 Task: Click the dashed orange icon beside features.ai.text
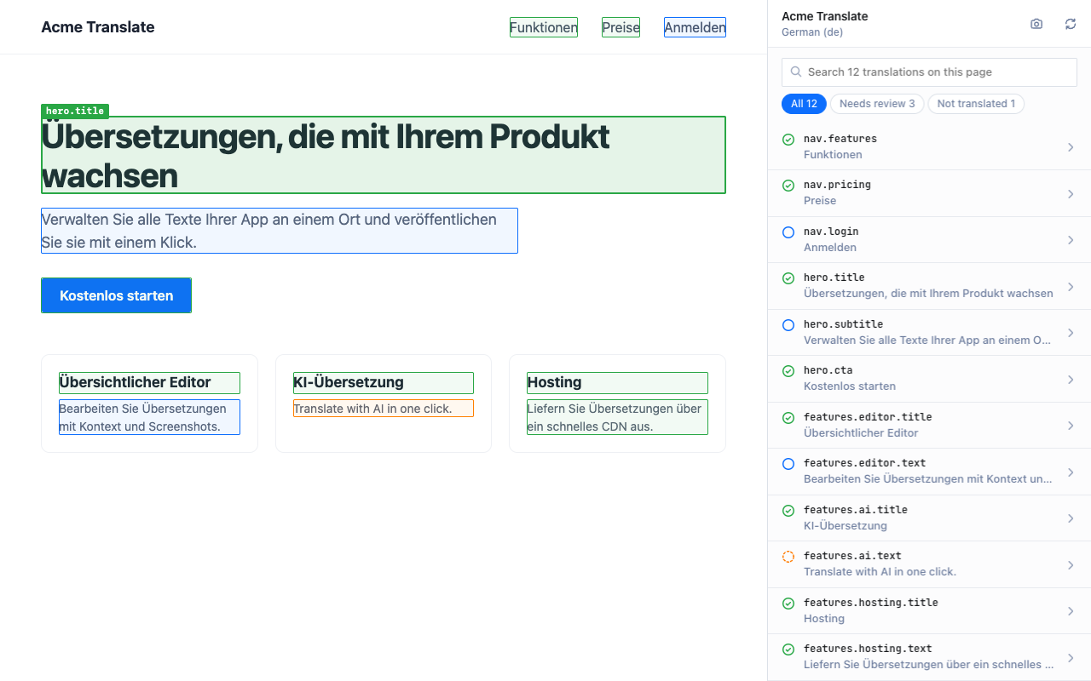[x=788, y=556]
